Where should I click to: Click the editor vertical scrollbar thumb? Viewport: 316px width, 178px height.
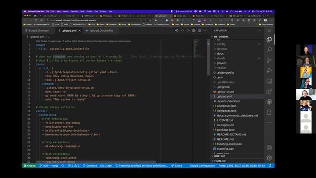(208, 57)
